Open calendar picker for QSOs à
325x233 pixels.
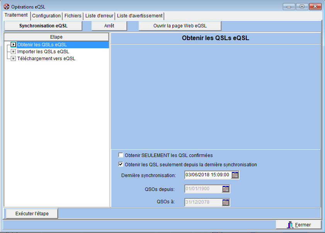[226, 202]
